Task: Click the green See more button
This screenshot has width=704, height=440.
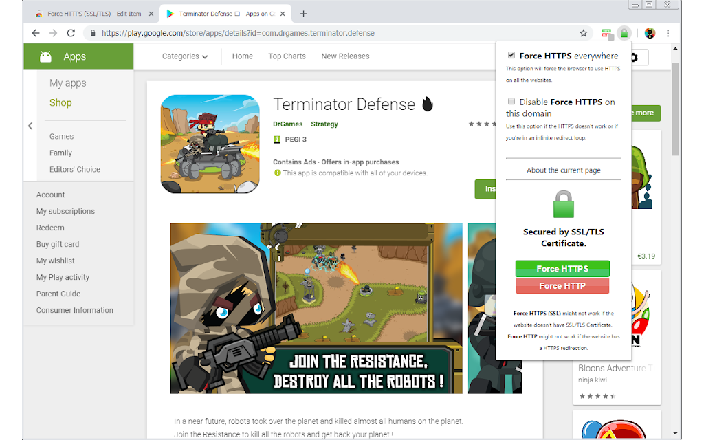Action: (646, 113)
